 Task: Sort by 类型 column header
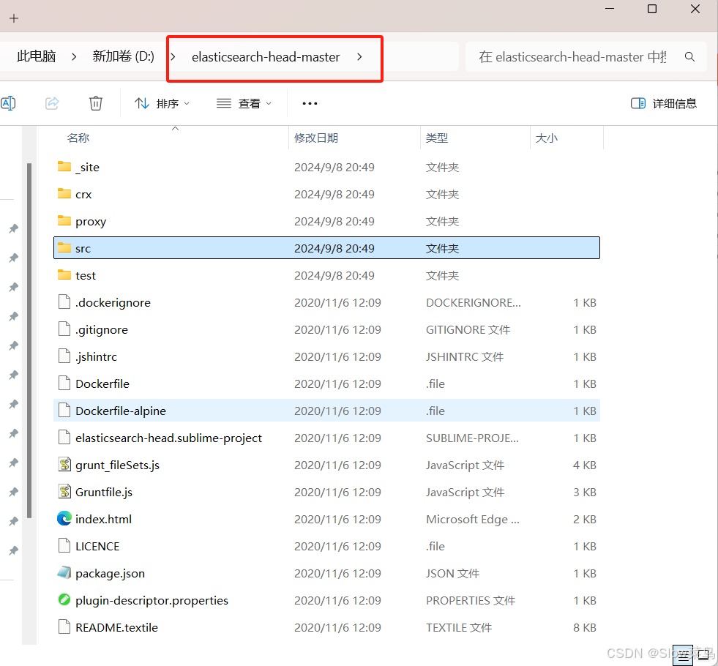437,138
